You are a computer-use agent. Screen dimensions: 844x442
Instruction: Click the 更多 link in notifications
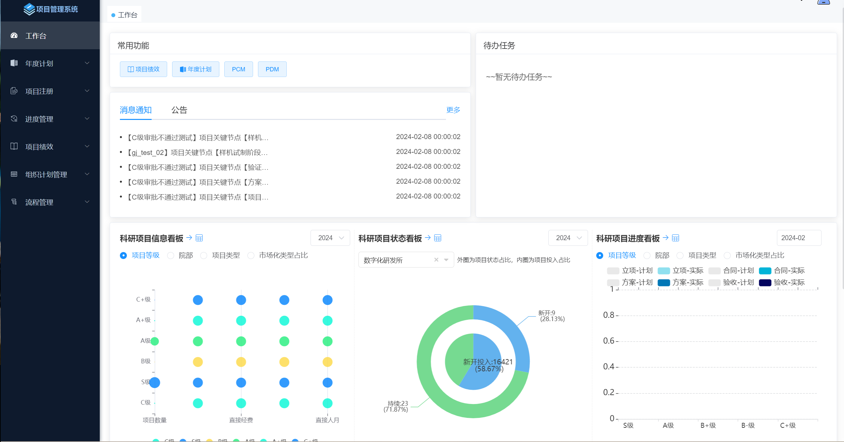pyautogui.click(x=453, y=110)
